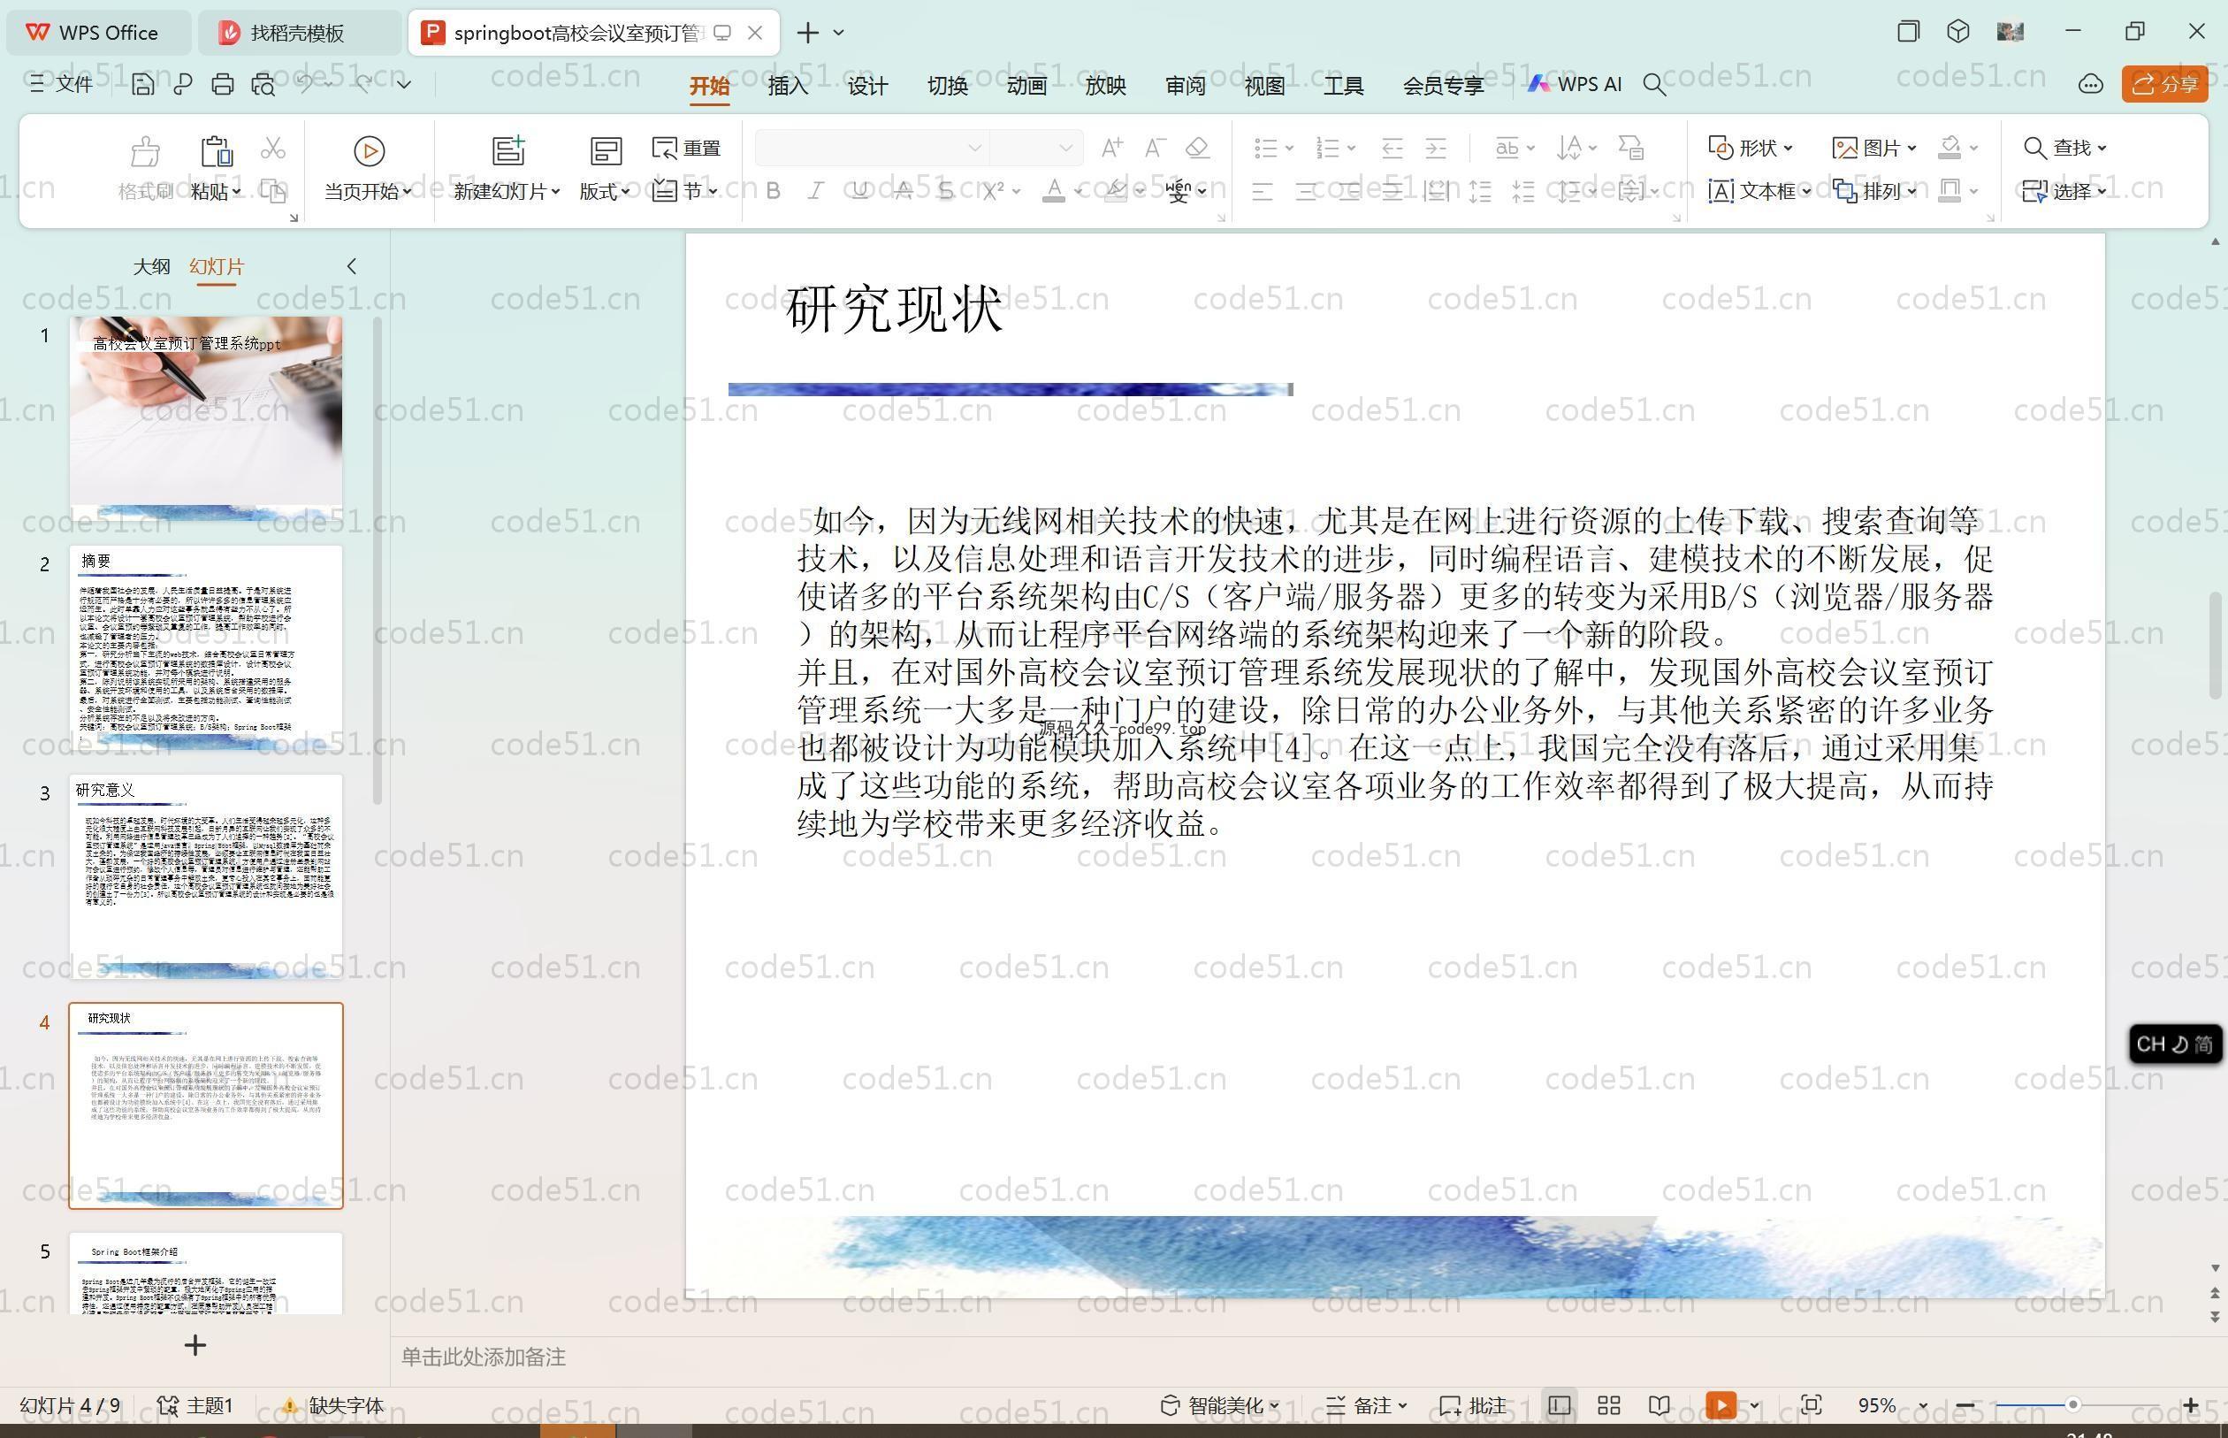This screenshot has width=2228, height=1438.
Task: Click the Clear Formatting eraser icon
Action: (1197, 148)
